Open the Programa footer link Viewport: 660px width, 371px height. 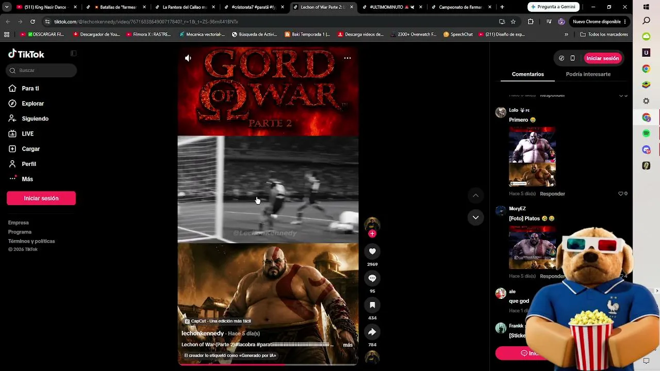(x=20, y=232)
